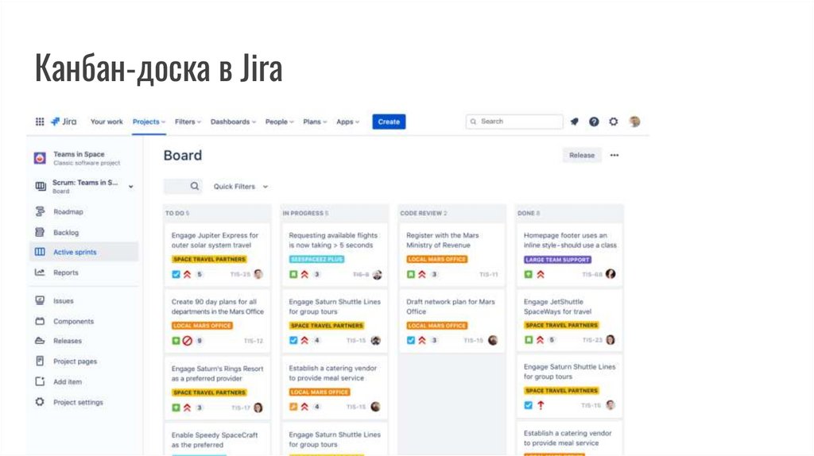The image size is (814, 456).
Task: Click the blue Create button
Action: [389, 122]
